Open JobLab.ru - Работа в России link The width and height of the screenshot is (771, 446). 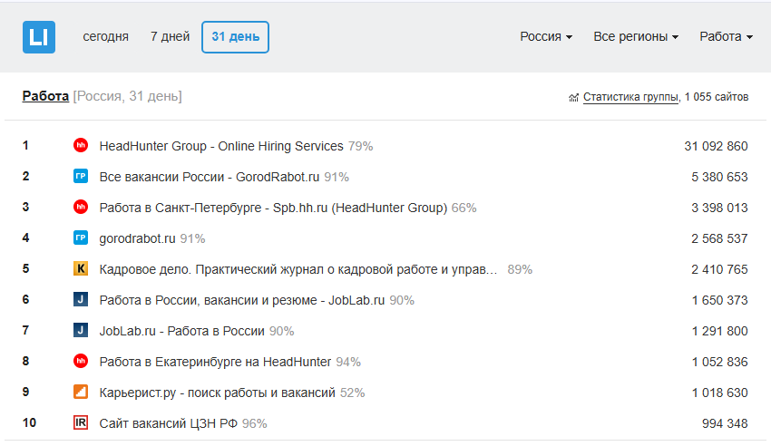click(x=182, y=332)
